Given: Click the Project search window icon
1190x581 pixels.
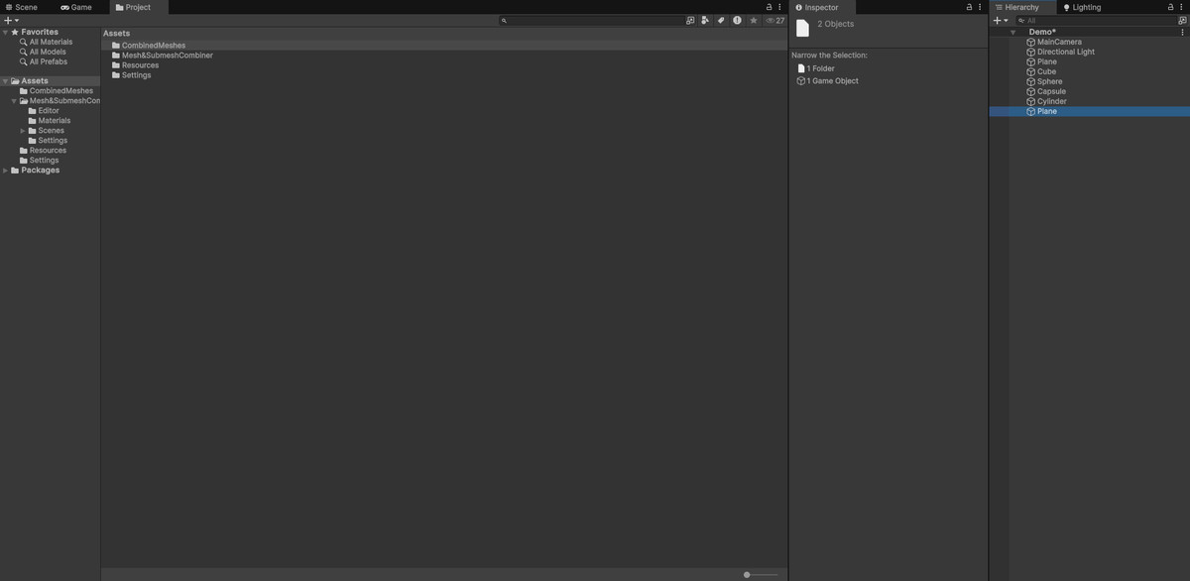Looking at the screenshot, I should point(690,20).
